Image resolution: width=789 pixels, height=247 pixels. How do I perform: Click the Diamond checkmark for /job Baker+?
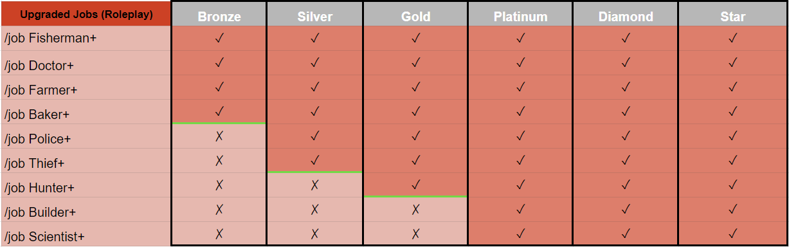point(626,112)
